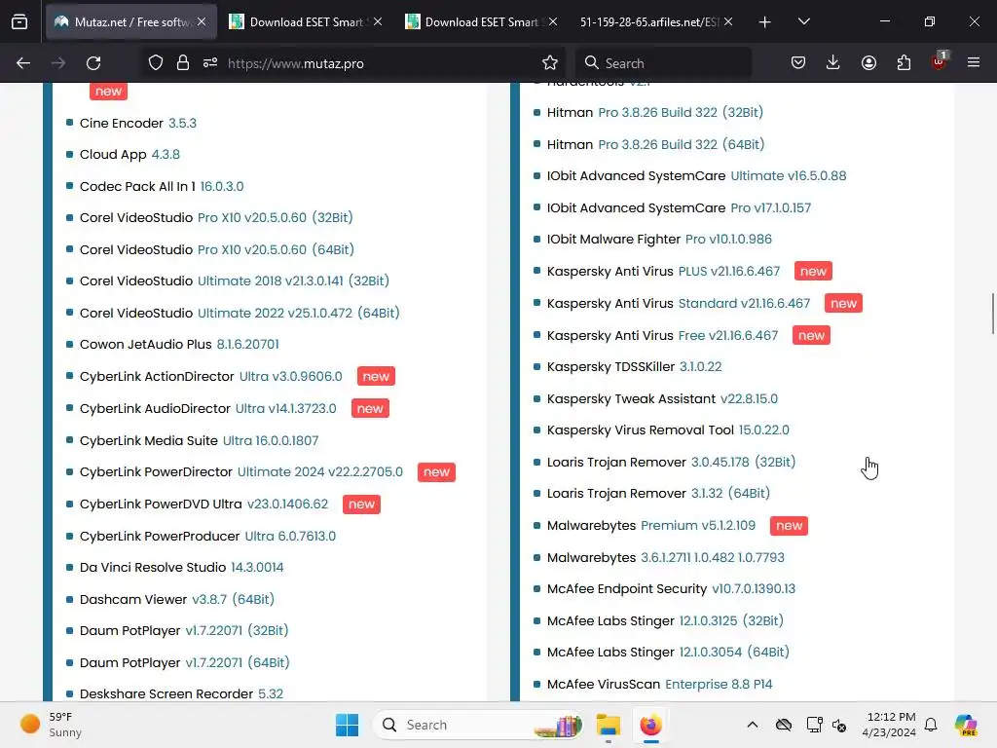Open Corel VideoStudio Ultimate 2022 link
The image size is (997, 748).
240,313
